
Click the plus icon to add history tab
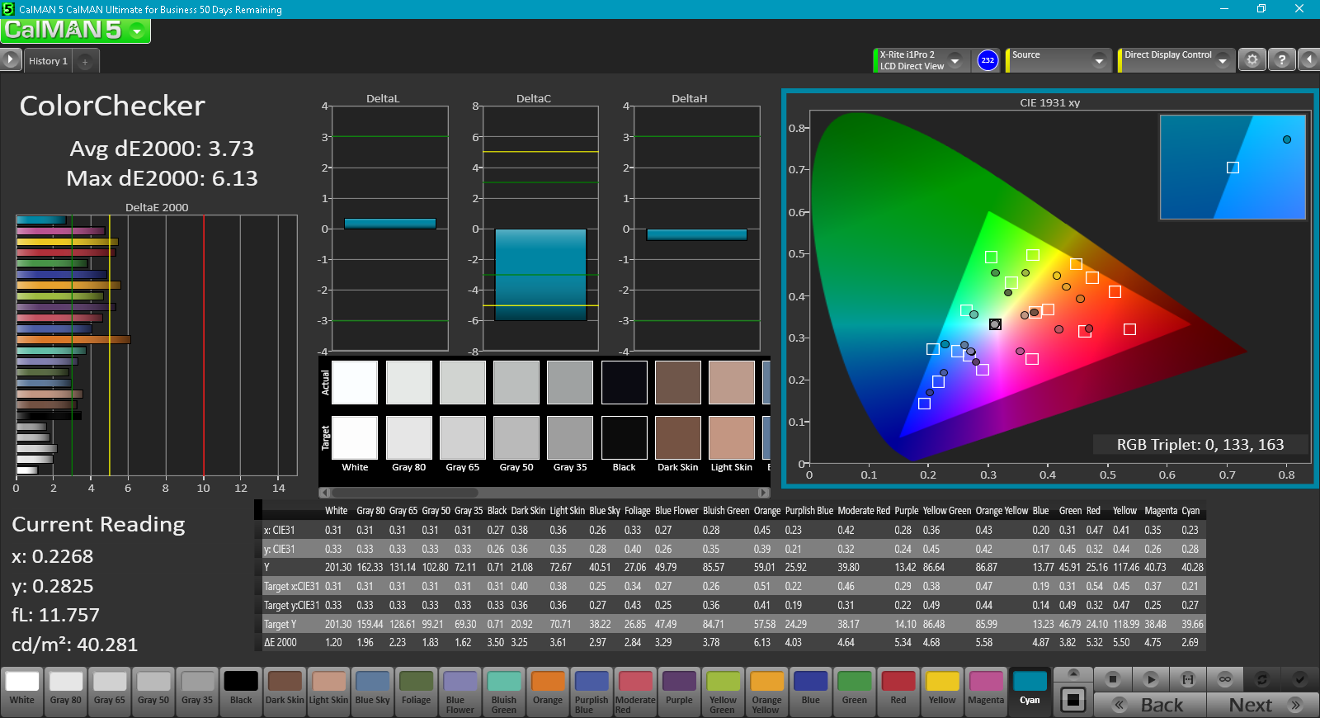(x=85, y=61)
